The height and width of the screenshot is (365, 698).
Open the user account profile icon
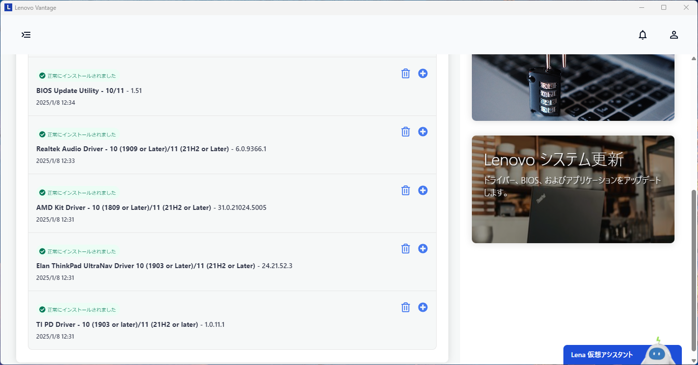coord(674,35)
